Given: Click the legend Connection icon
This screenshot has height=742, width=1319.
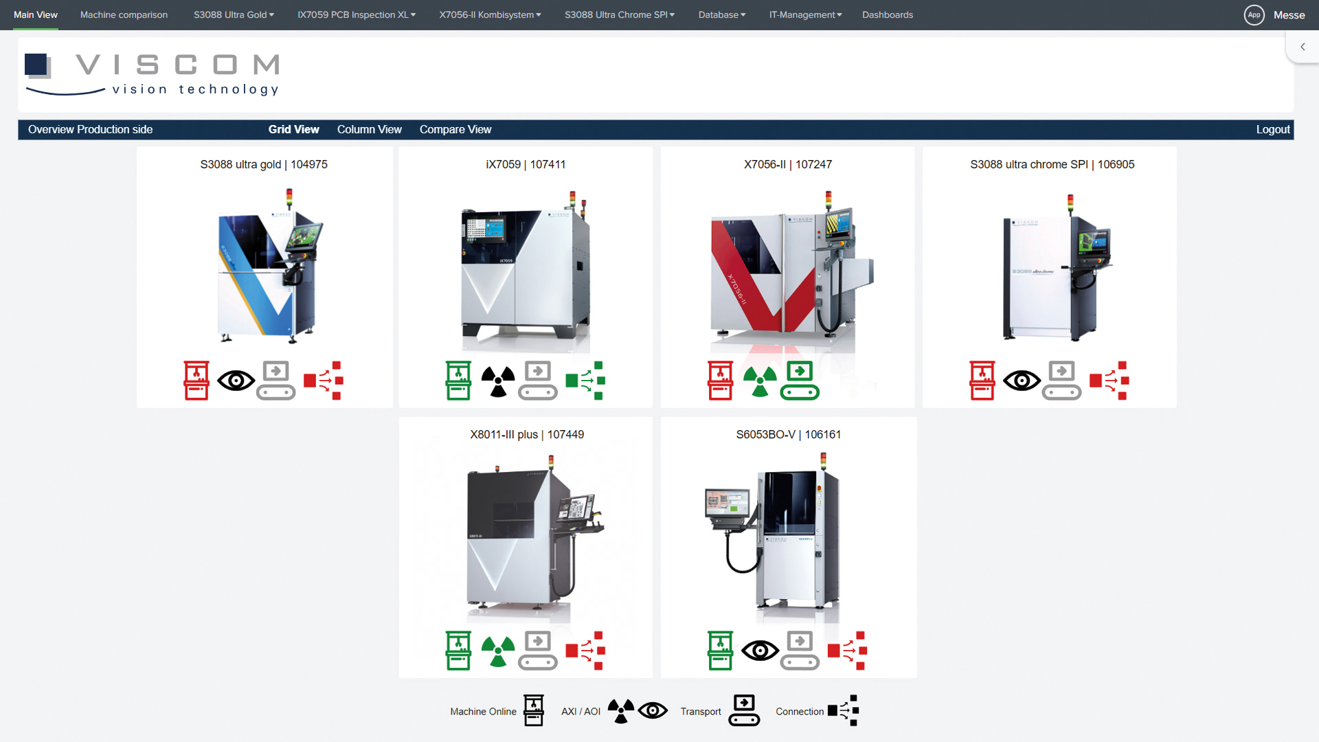Looking at the screenshot, I should (844, 710).
